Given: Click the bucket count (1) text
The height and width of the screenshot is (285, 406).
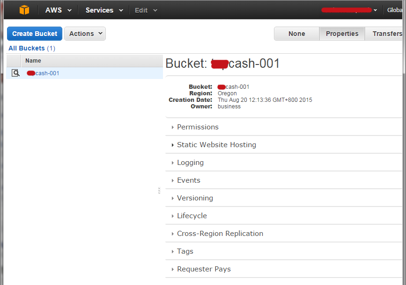Looking at the screenshot, I should [51, 48].
